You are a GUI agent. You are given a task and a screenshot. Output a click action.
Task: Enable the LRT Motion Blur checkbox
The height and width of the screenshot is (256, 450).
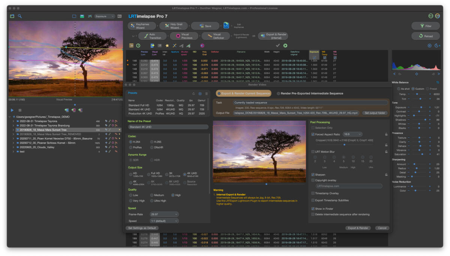pos(313,152)
